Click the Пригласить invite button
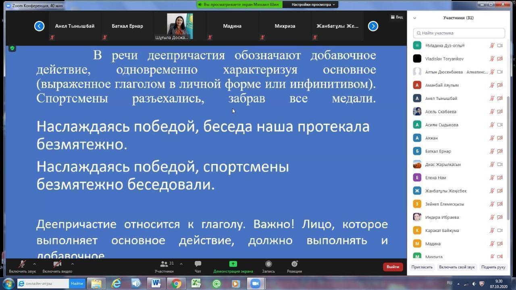 pos(422,267)
